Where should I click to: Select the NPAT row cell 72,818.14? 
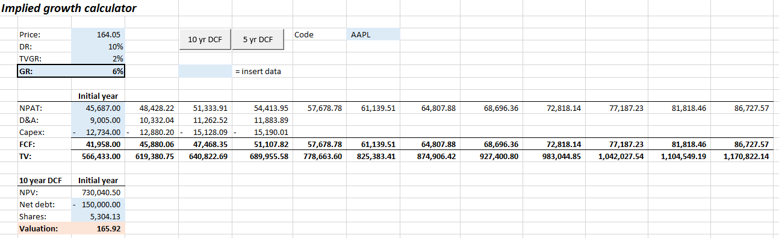[554, 108]
